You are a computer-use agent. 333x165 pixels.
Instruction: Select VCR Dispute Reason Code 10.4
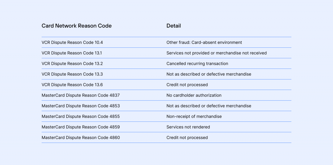[x=72, y=43]
